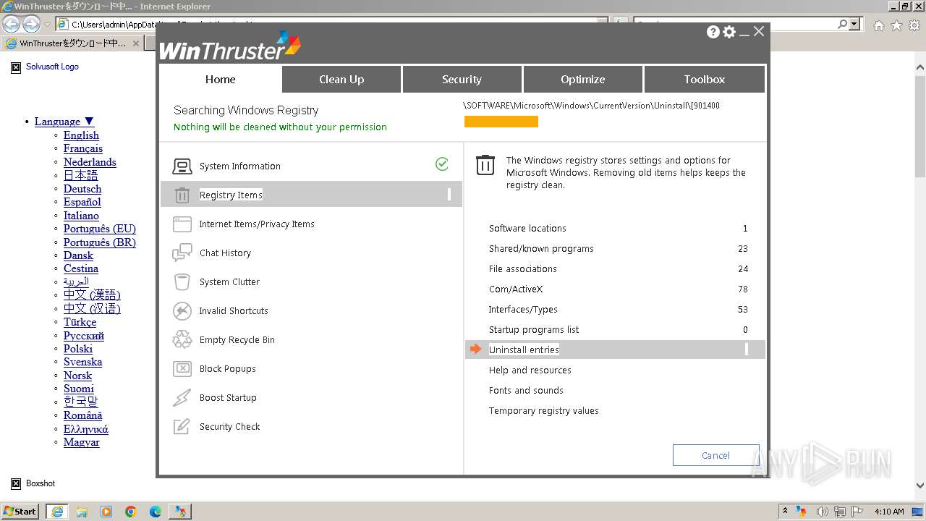The image size is (926, 521).
Task: Open Chrome from the taskbar
Action: tap(131, 512)
